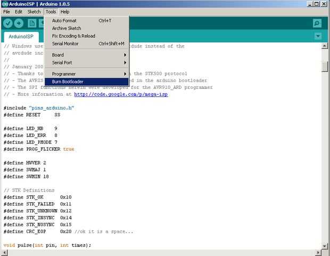Click the AVR910_ARD programmer comment line

coord(108,87)
